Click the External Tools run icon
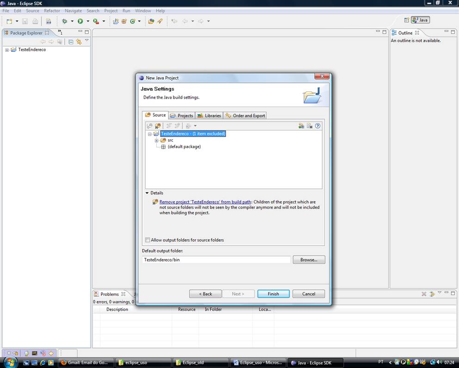 point(96,21)
